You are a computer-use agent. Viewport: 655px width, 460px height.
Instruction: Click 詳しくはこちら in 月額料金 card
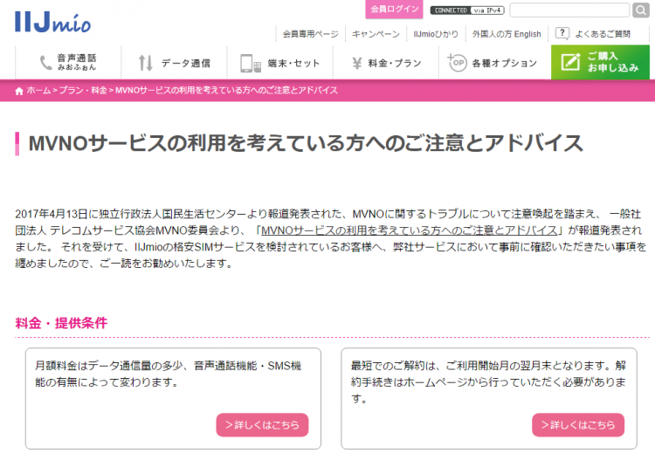coord(262,425)
